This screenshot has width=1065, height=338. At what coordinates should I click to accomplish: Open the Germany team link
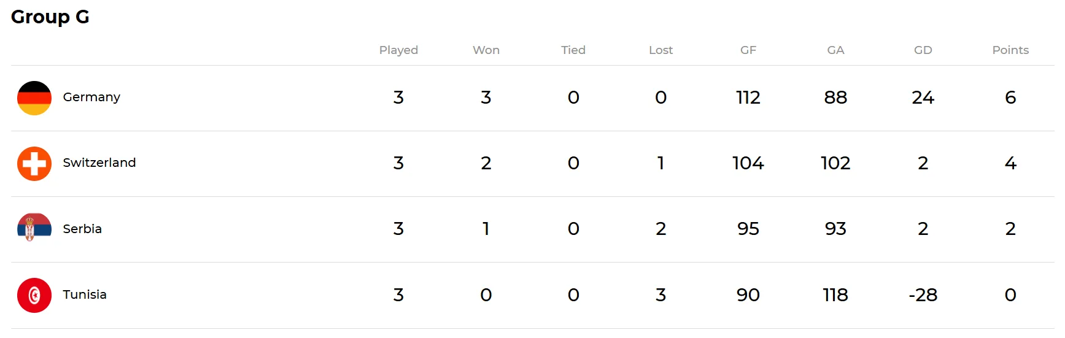(x=91, y=98)
